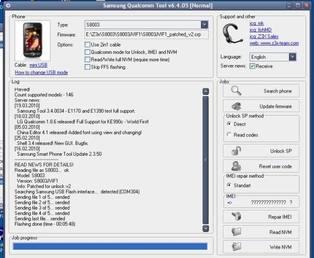Screen dimensions: 314x258
Task: Click the Search phone button label
Action: (x=278, y=91)
